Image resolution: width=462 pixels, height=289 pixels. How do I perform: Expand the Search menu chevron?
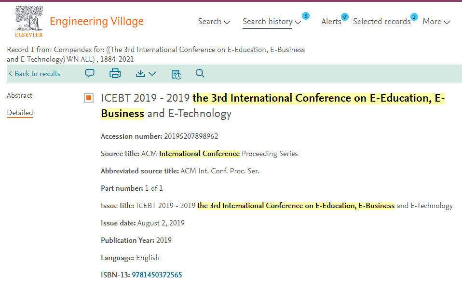[x=227, y=22]
